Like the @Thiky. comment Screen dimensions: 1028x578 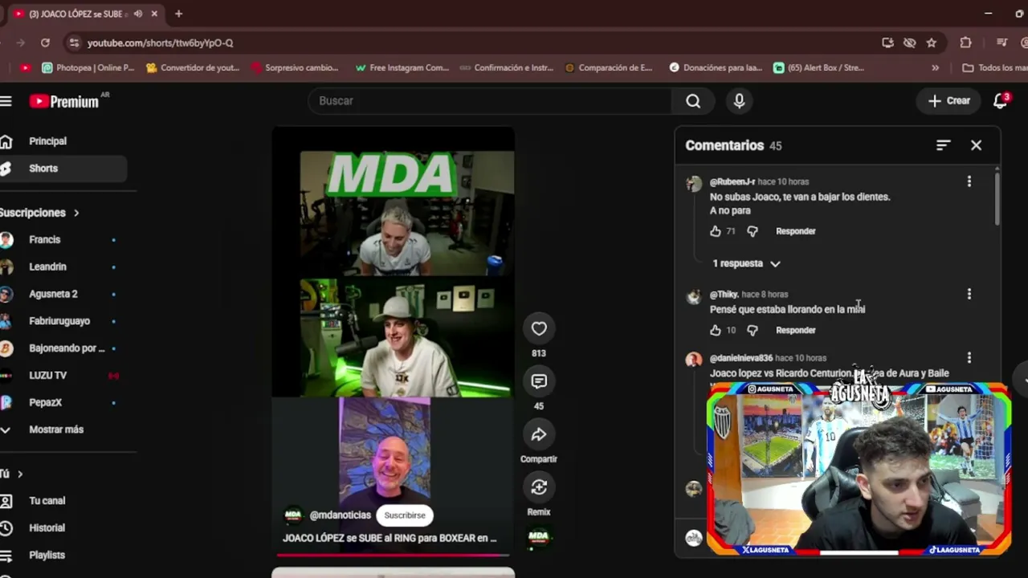coord(716,330)
